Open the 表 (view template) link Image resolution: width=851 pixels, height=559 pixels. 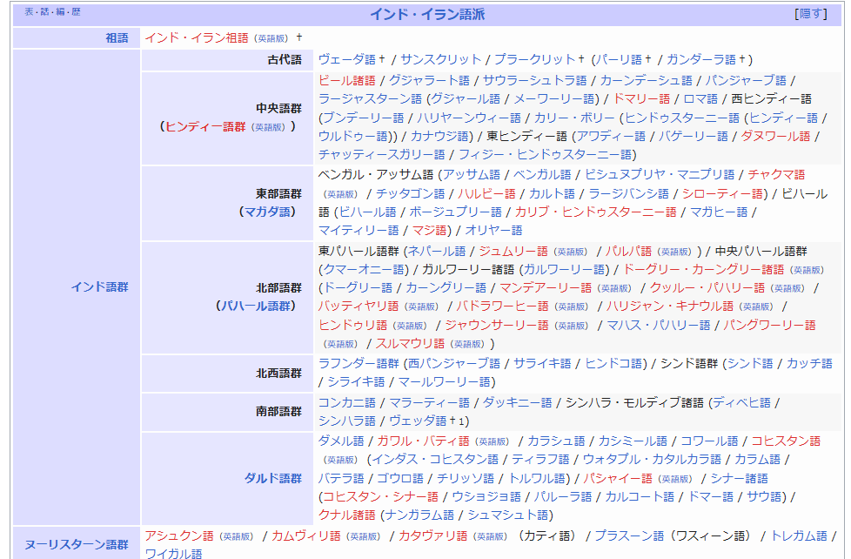(30, 13)
